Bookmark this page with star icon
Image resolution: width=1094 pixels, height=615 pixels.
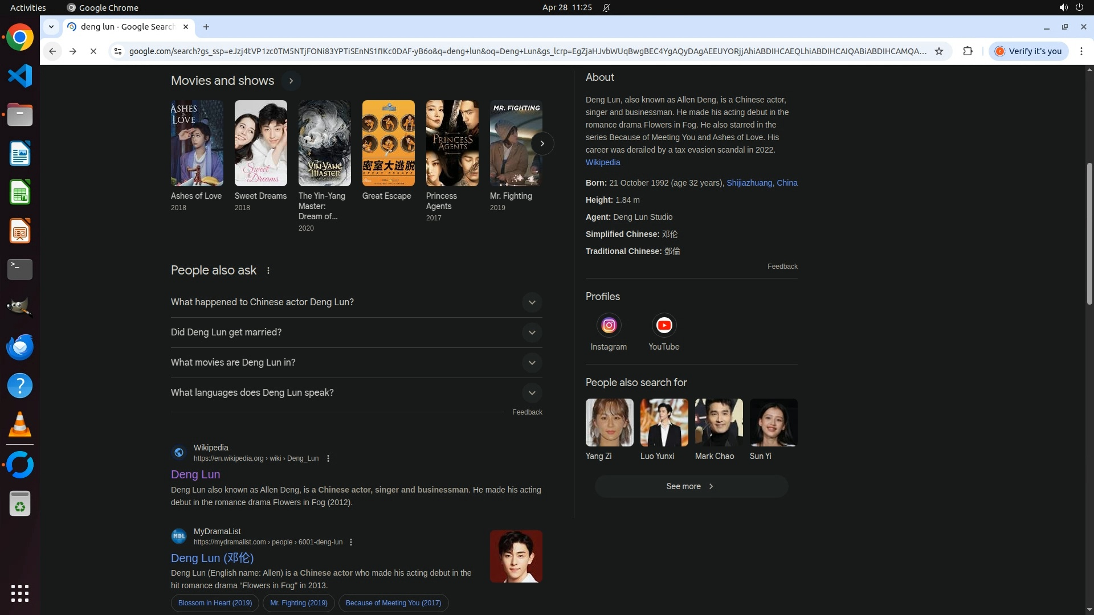(x=939, y=51)
